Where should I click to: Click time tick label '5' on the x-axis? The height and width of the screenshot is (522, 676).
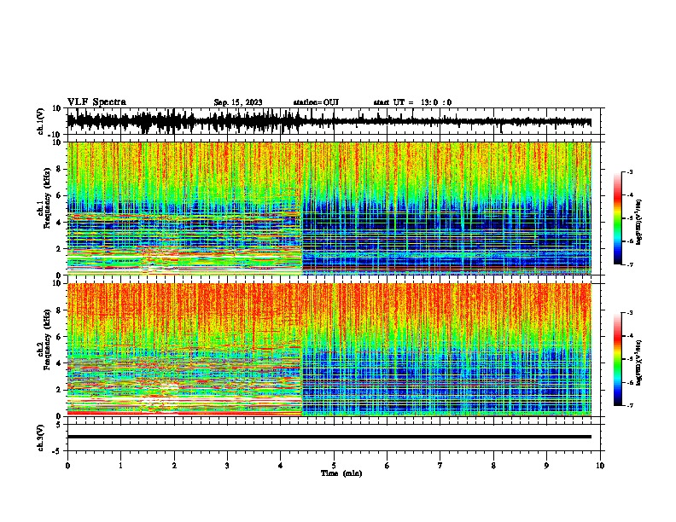pyautogui.click(x=334, y=466)
